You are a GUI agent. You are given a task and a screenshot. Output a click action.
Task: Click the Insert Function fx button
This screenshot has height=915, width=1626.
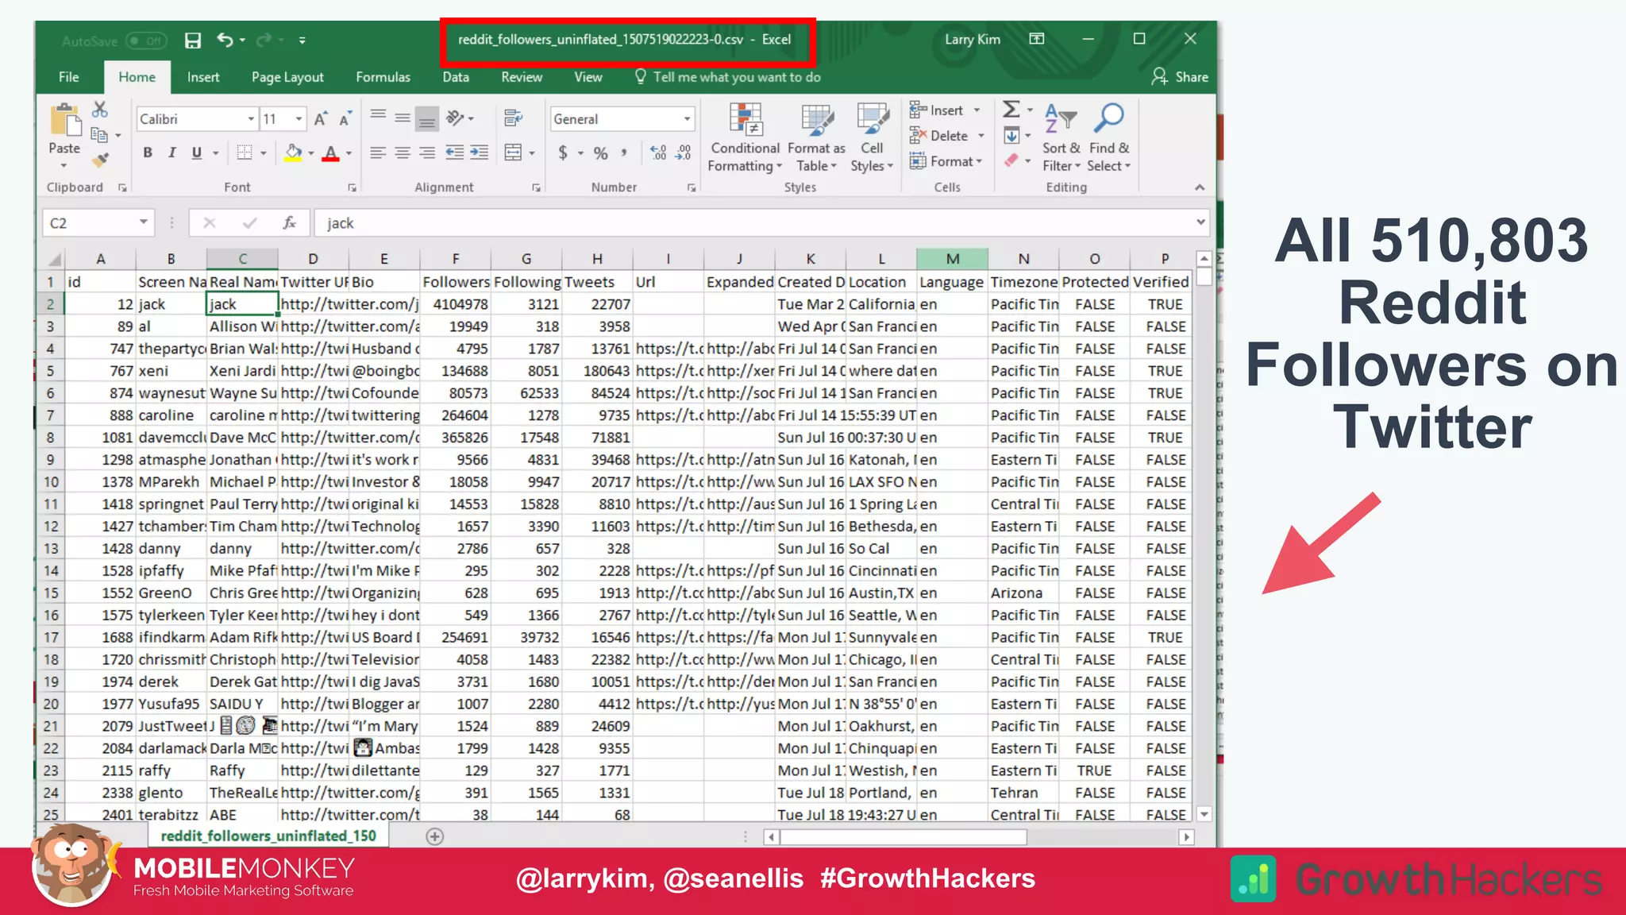[290, 223]
